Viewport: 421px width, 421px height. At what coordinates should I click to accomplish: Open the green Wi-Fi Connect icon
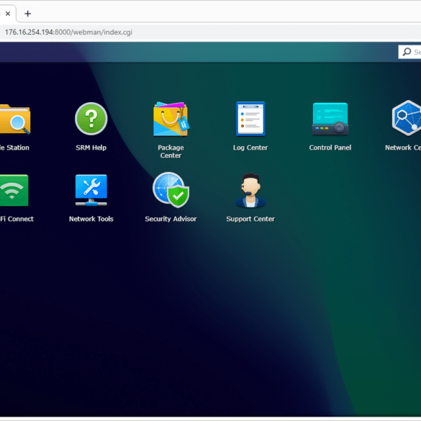coord(14,191)
